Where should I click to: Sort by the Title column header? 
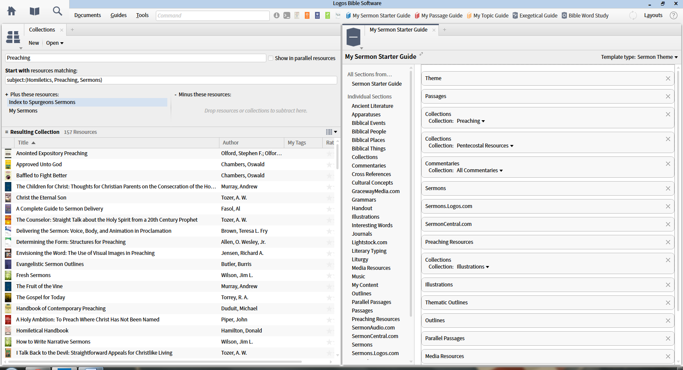pyautogui.click(x=117, y=143)
